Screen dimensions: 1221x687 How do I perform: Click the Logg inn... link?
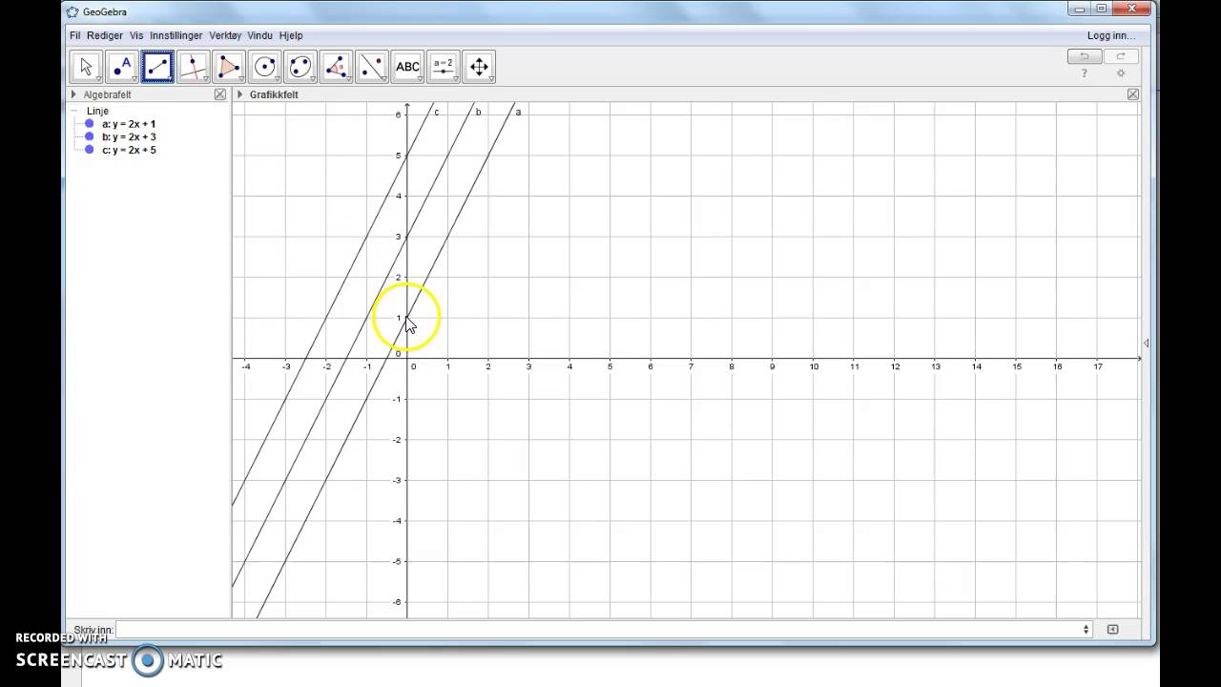tap(1111, 35)
